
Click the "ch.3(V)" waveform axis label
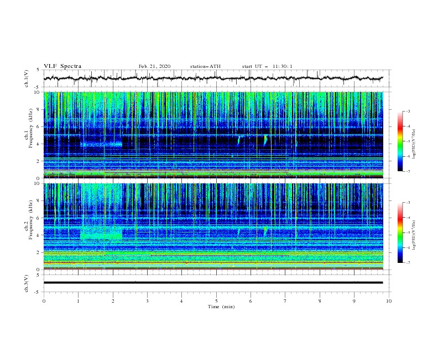(27, 283)
